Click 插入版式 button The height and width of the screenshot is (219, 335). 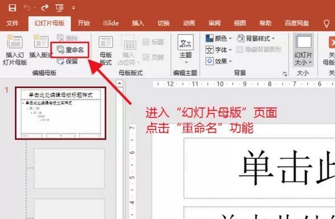click(x=41, y=46)
